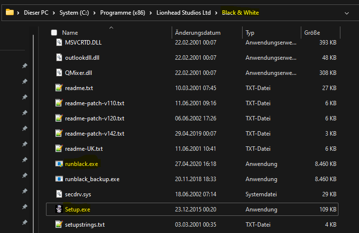
Task: Click the topmost pin icon in the sidebar
Action: 24,66
